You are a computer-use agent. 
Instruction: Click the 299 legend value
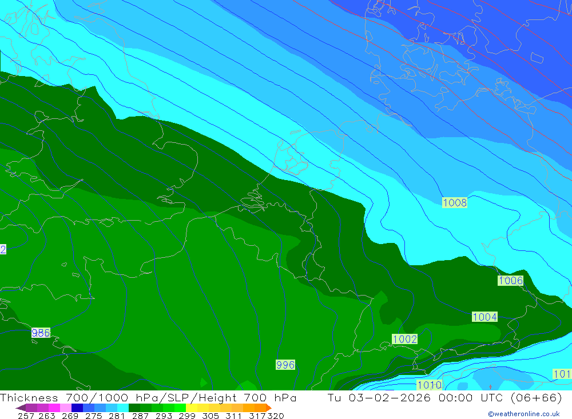click(x=187, y=416)
